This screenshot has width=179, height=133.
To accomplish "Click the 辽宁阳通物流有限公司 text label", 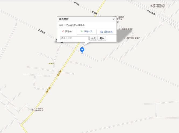I will click(x=39, y=110).
